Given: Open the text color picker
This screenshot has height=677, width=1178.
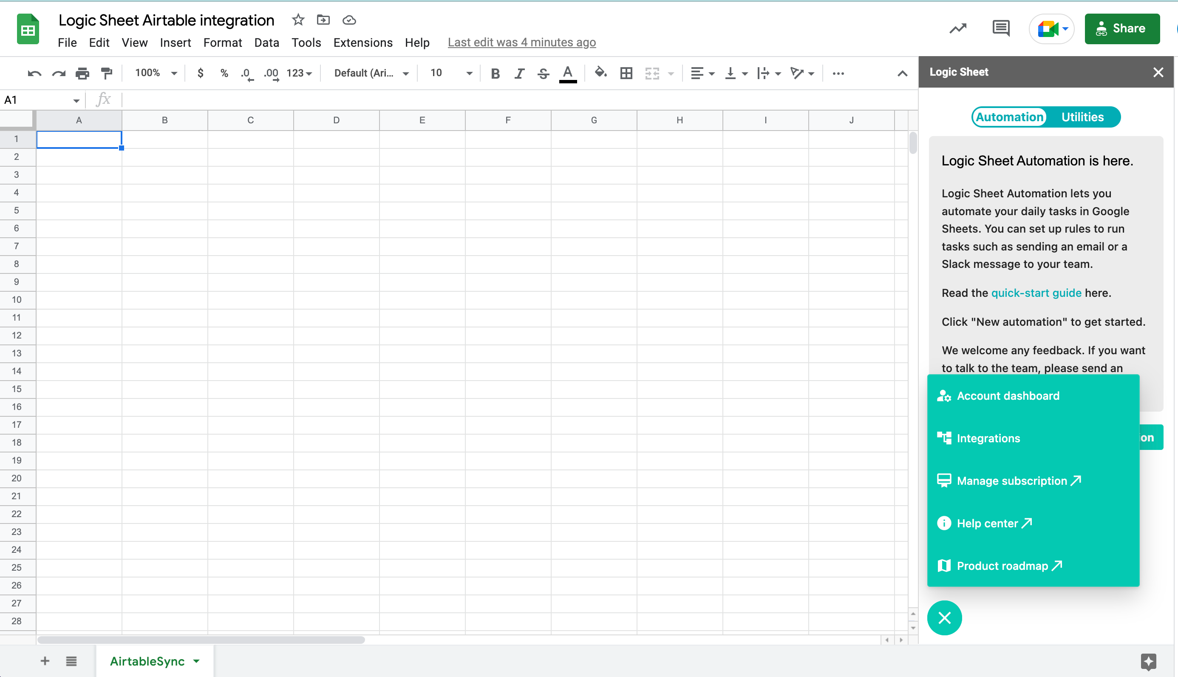Looking at the screenshot, I should click(568, 73).
